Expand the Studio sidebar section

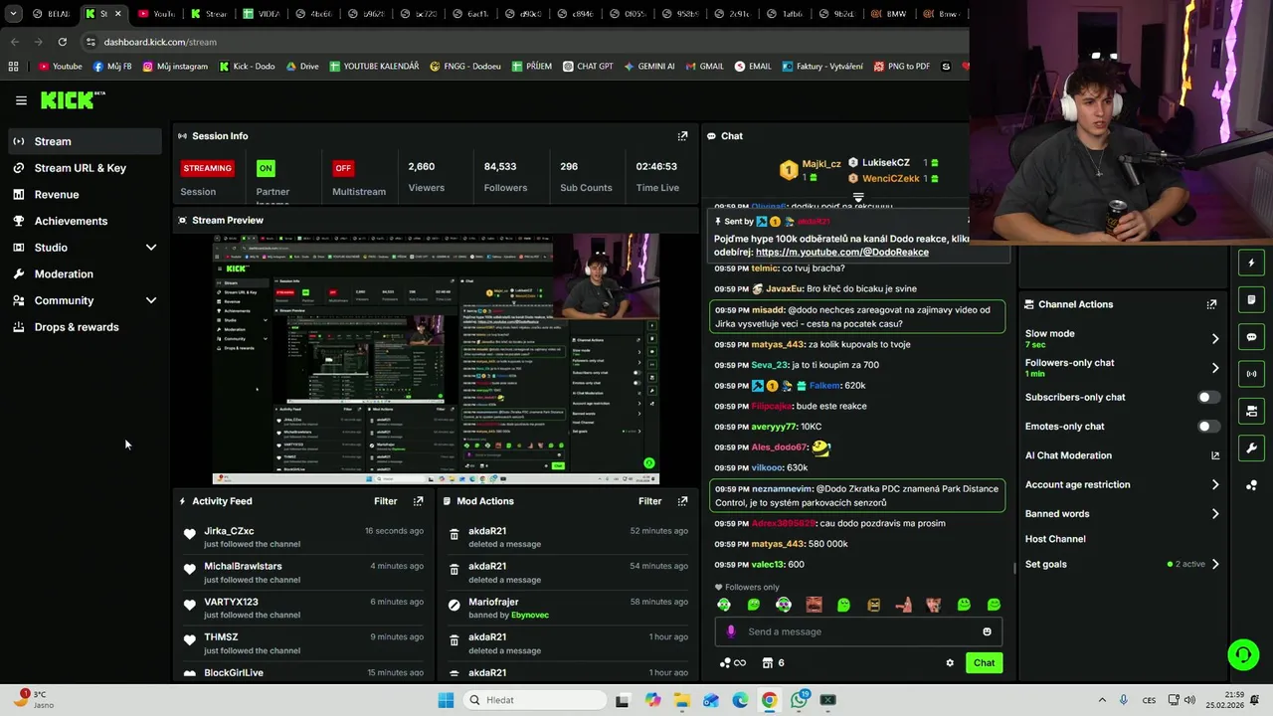pos(151,248)
